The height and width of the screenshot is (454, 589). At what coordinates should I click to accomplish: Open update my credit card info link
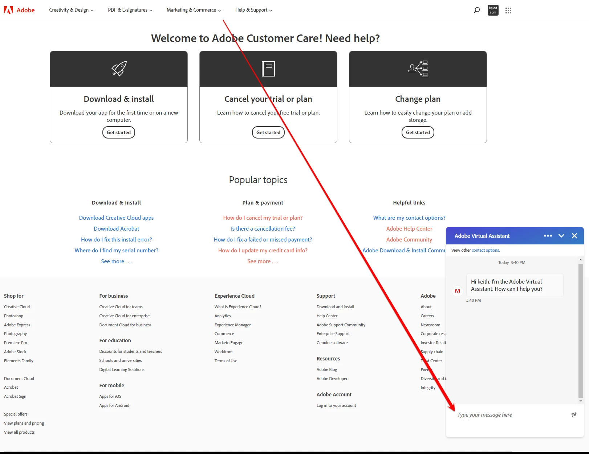pyautogui.click(x=263, y=251)
